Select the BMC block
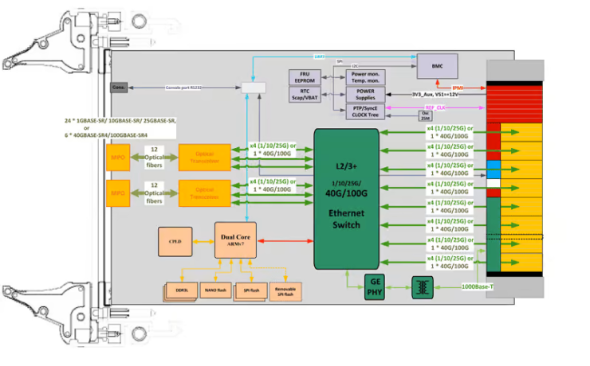The image size is (590, 366). 437,66
